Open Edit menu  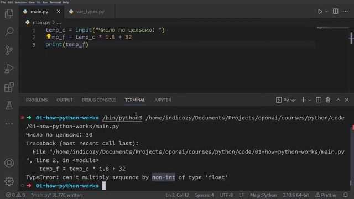[10, 2]
